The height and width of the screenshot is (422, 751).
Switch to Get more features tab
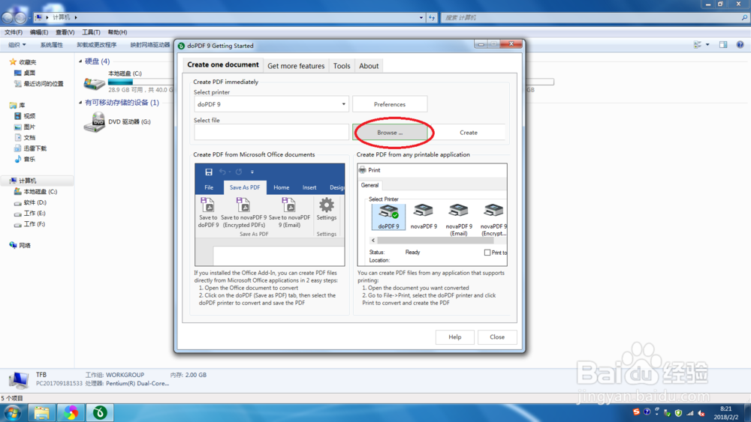296,66
